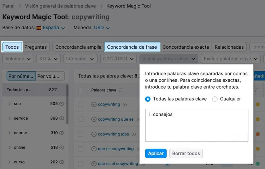
Task: Expand the seo group chevron
Action: tap(10, 104)
